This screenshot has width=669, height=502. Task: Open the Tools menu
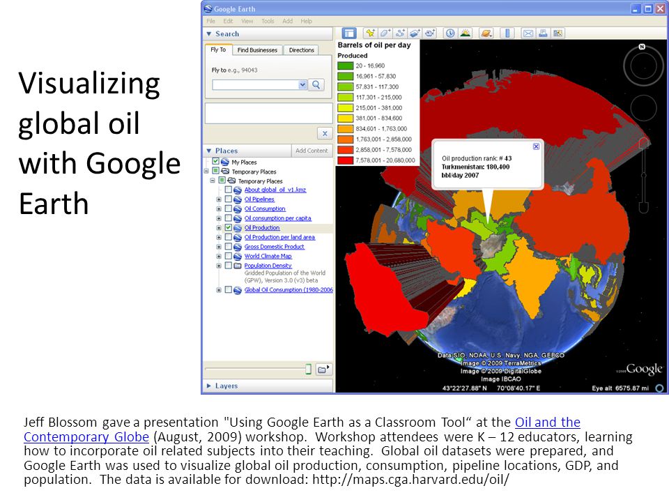point(268,21)
